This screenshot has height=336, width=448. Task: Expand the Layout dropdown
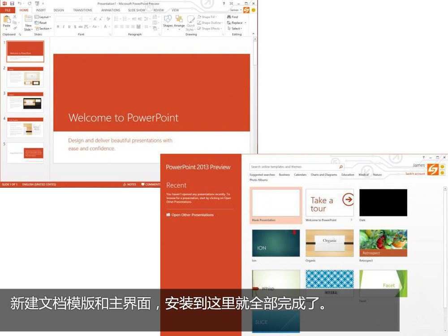43,17
